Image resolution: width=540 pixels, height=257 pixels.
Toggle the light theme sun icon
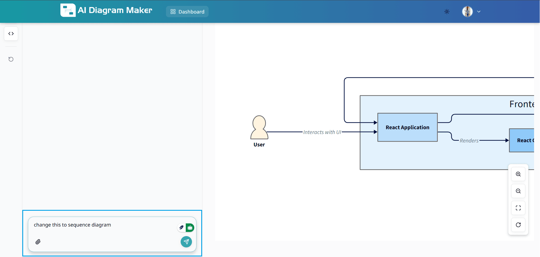tap(447, 12)
